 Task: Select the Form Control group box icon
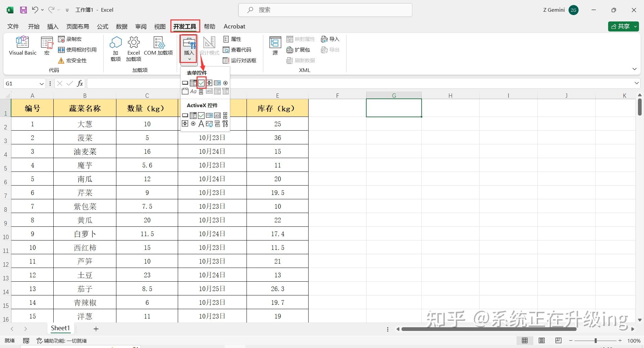coord(185,91)
